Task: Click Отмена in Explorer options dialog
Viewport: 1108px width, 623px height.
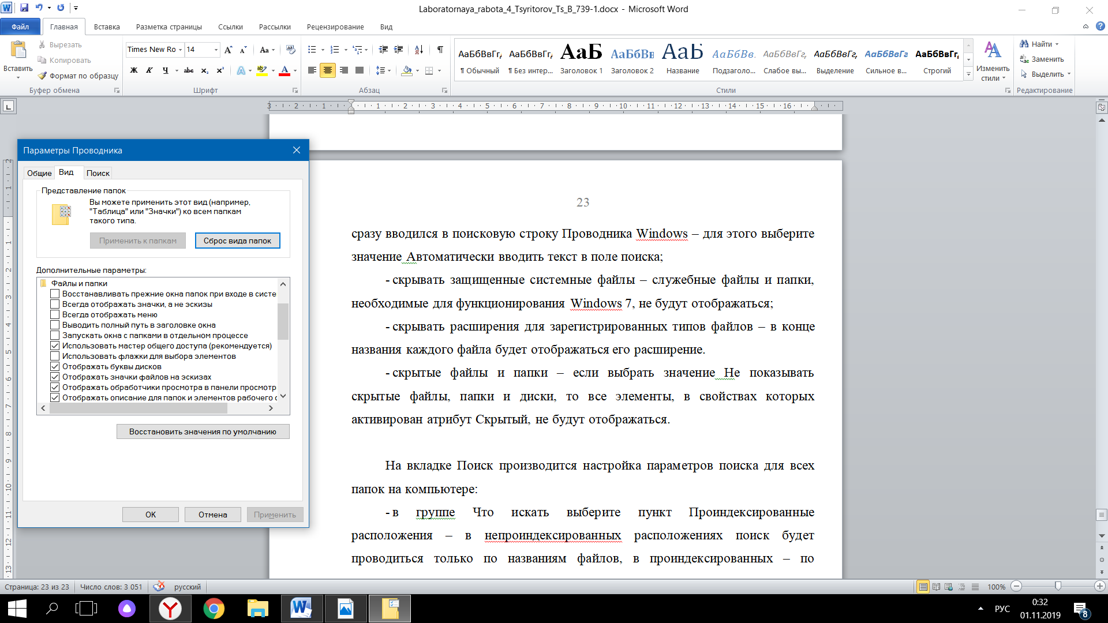Action: point(212,515)
